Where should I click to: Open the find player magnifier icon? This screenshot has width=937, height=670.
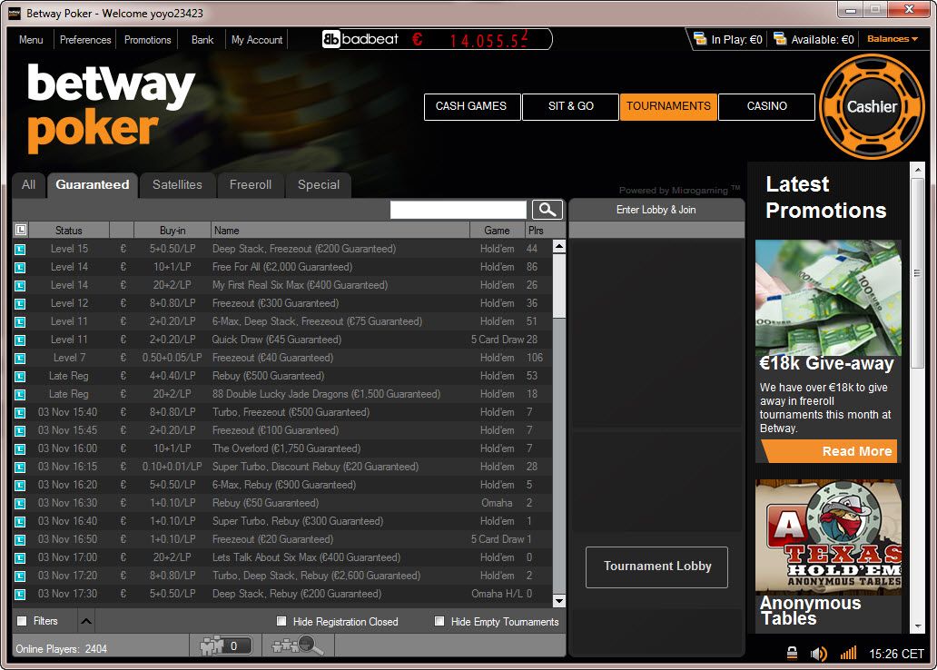tap(297, 645)
